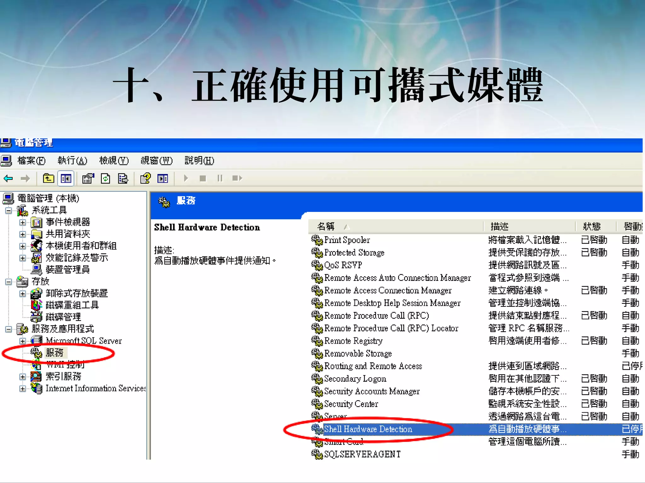Click the action pane toolbar icon beside Help
The height and width of the screenshot is (483, 645).
click(163, 179)
